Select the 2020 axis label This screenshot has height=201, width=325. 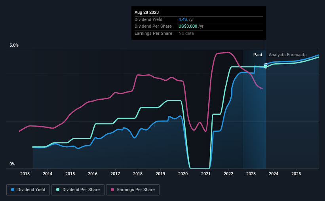(183, 174)
